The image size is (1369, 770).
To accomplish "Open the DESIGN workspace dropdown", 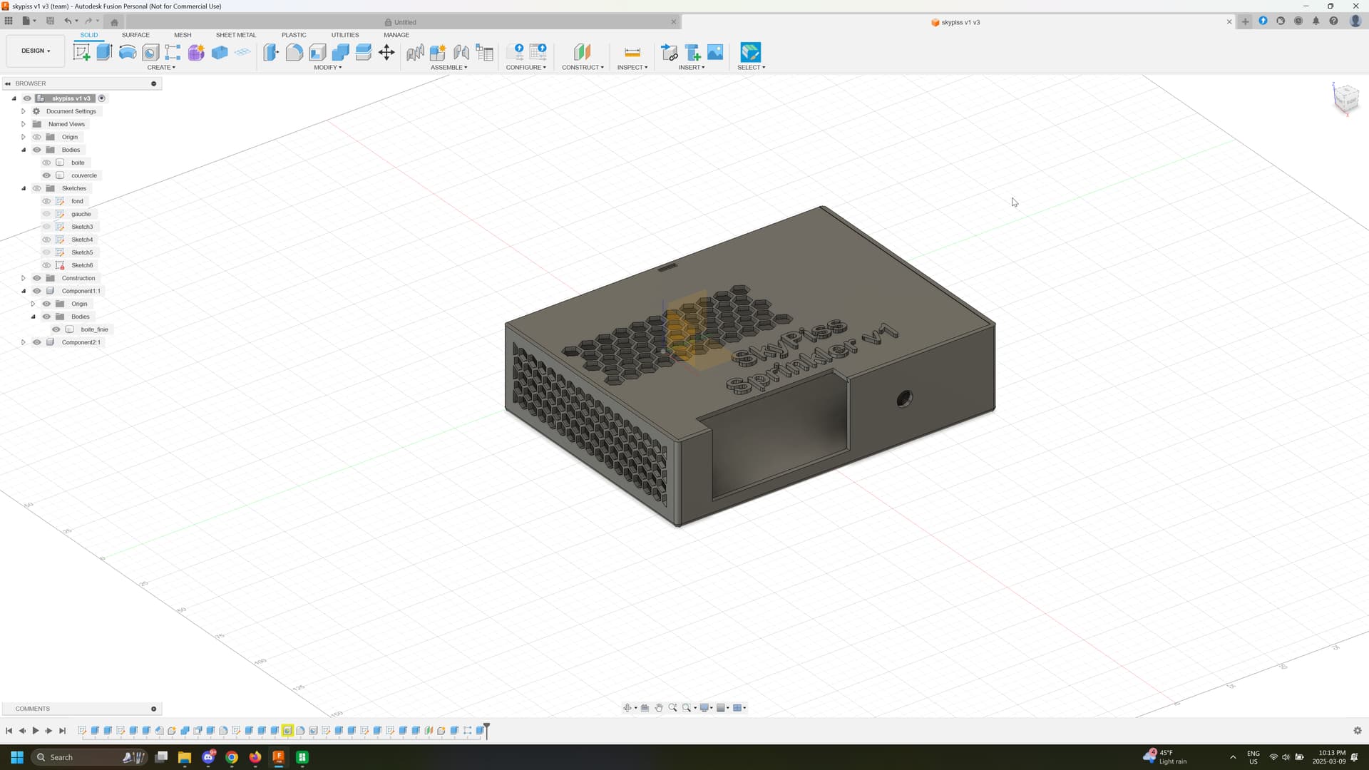I will pyautogui.click(x=36, y=51).
